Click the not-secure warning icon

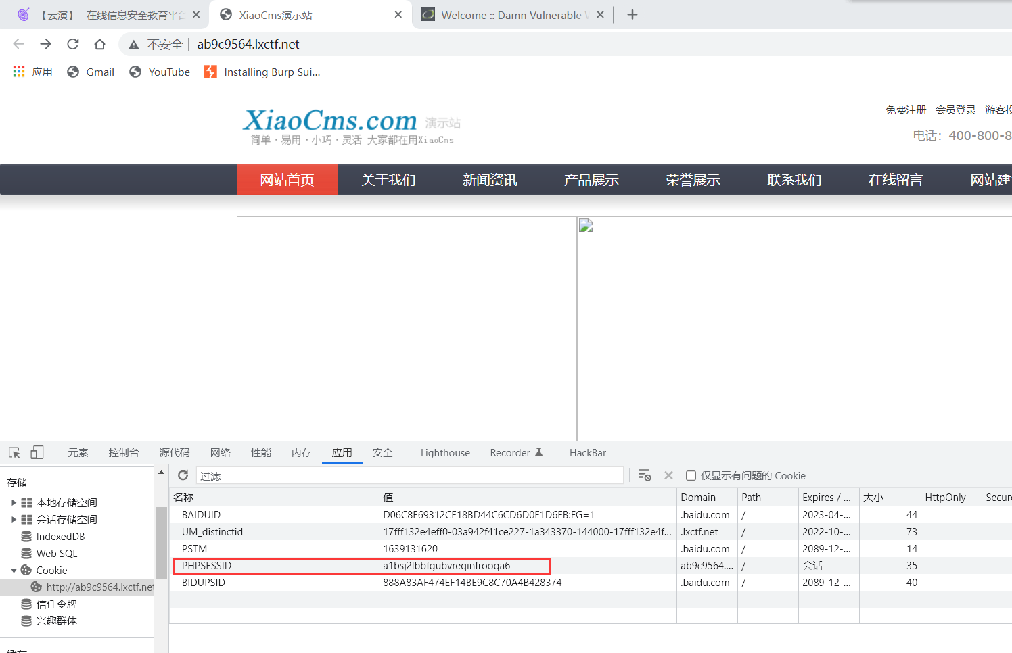pos(134,45)
